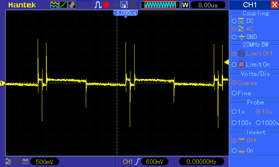Click the empty gray toolbar box

tap(85, 5)
